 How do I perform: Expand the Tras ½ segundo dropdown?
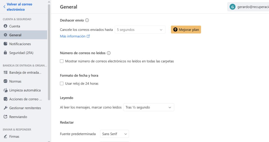click(149, 107)
